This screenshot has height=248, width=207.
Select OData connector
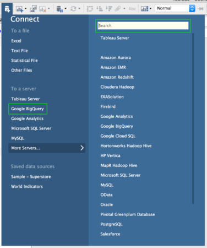(x=106, y=195)
